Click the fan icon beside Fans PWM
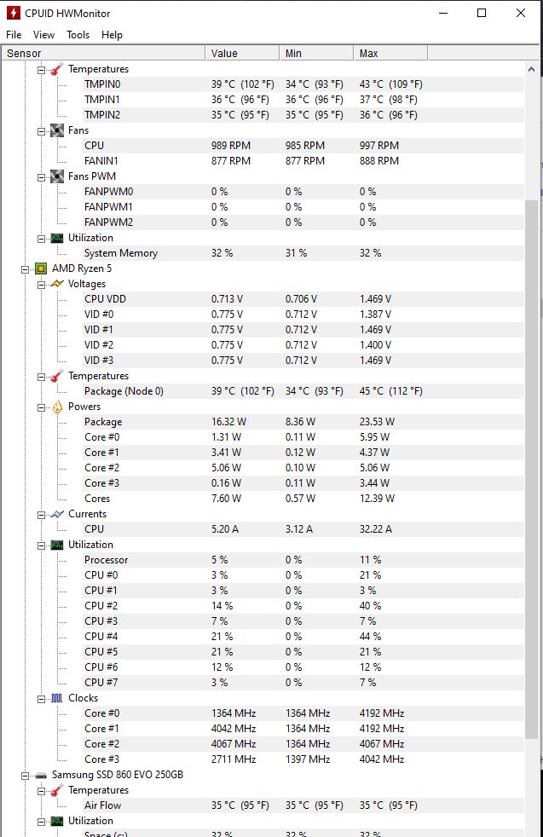543x837 pixels. [57, 176]
